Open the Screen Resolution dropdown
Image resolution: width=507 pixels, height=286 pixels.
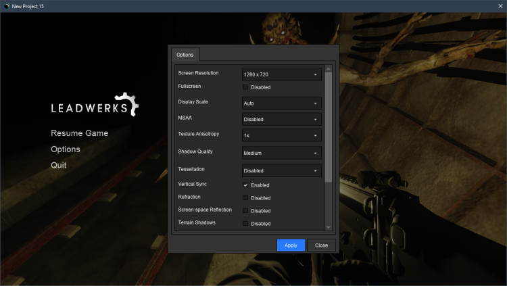(x=281, y=74)
